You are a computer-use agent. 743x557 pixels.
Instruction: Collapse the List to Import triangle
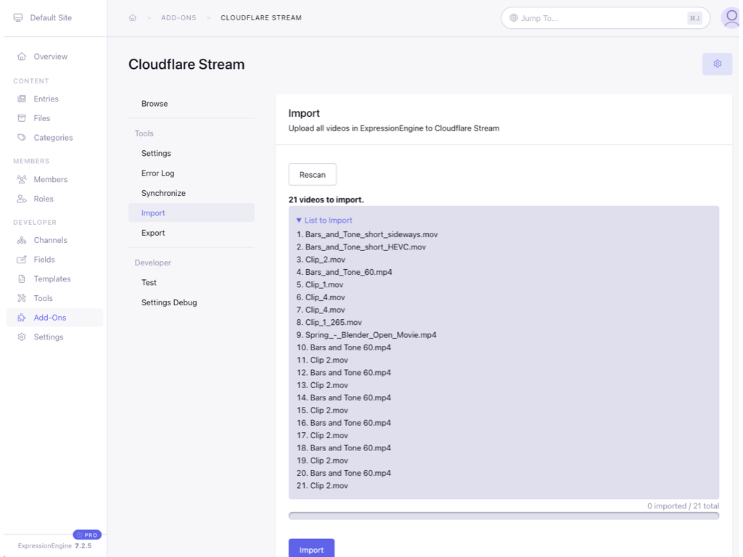tap(299, 220)
